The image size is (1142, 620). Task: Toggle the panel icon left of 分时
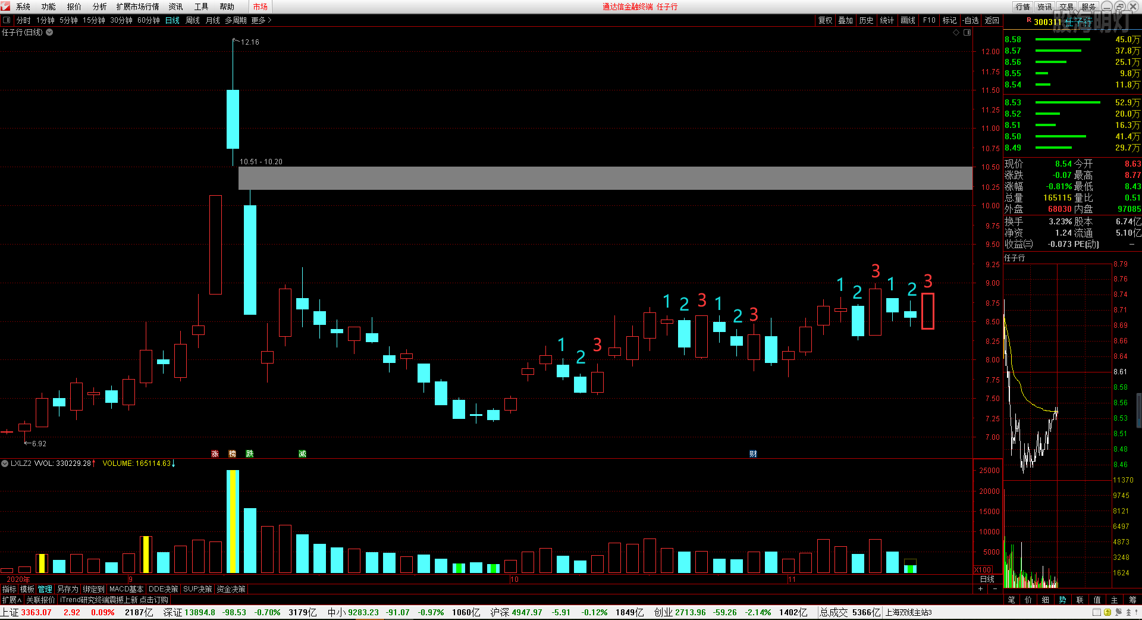[7, 20]
